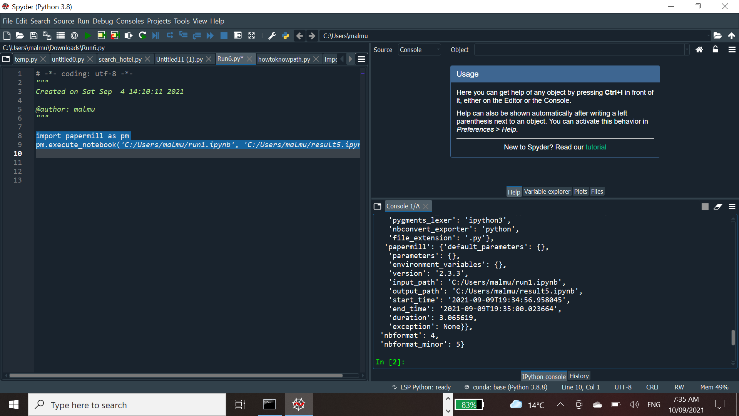739x416 pixels.
Task: Open the editor tabs options menu
Action: click(x=361, y=59)
